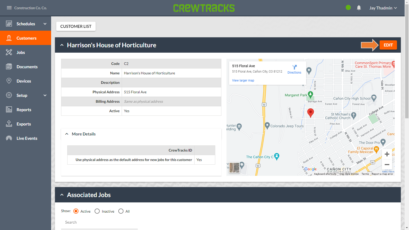Click the customer Code value C2

[x=126, y=64]
